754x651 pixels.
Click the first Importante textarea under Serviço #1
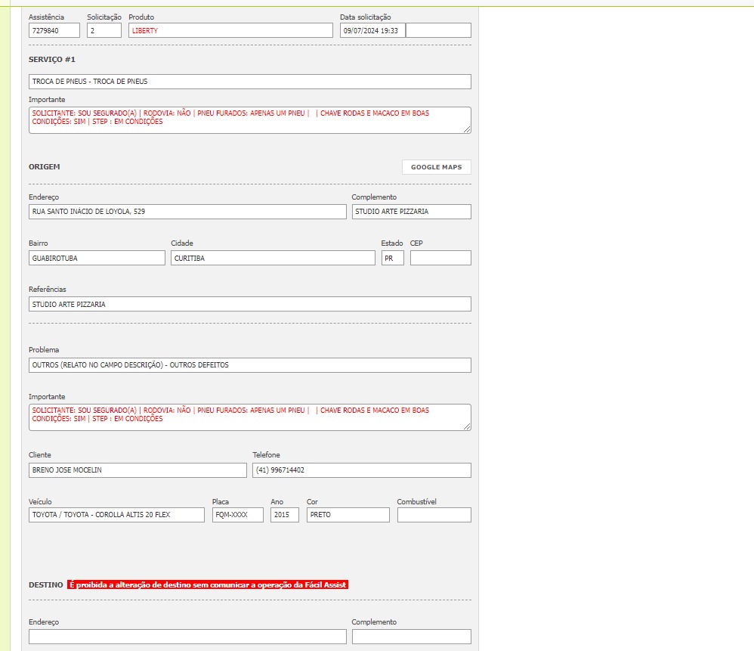(x=250, y=119)
